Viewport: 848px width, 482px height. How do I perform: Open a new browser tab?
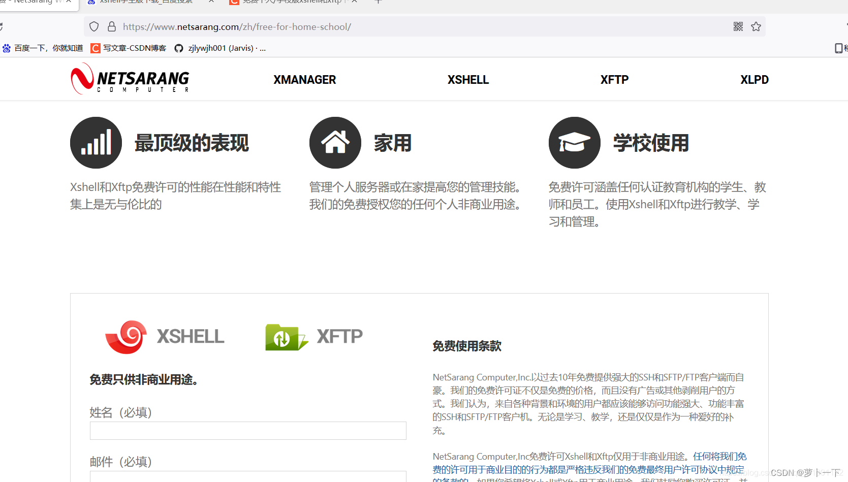[x=378, y=2]
